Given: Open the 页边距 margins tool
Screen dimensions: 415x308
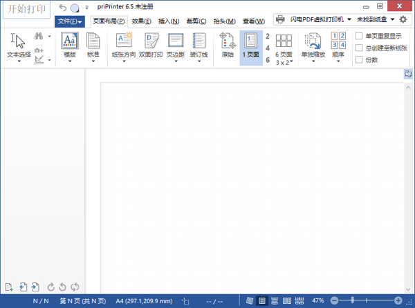Looking at the screenshot, I should click(176, 46).
